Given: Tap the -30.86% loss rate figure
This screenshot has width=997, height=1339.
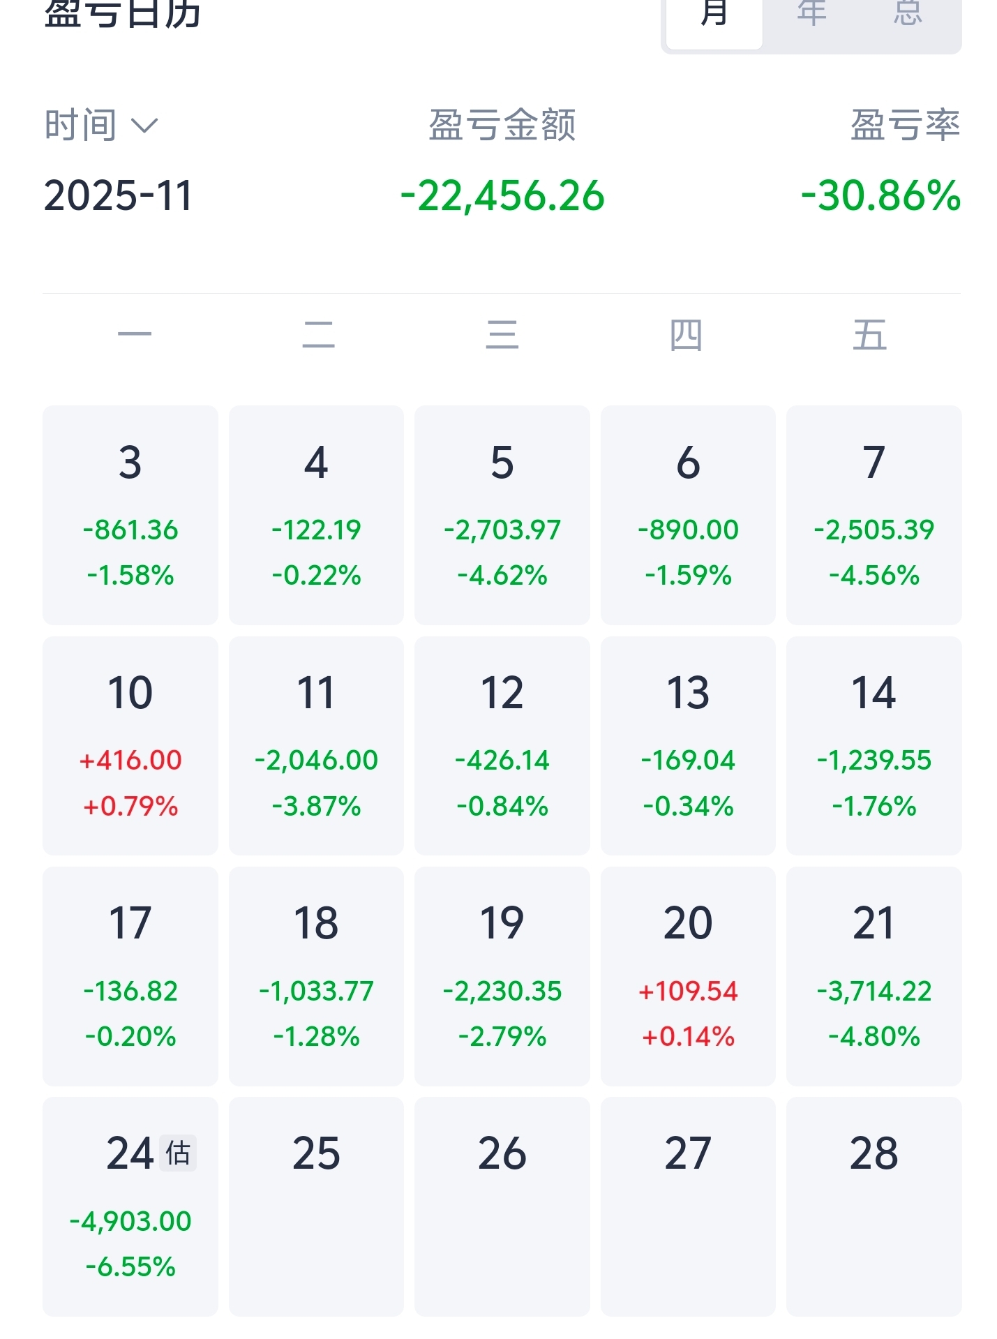Looking at the screenshot, I should (x=880, y=196).
